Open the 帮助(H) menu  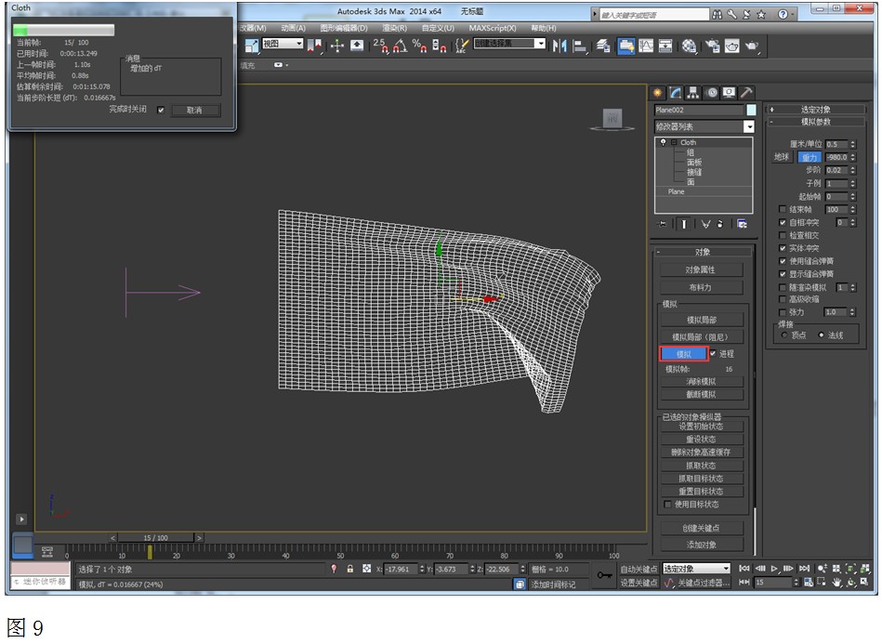coord(544,28)
